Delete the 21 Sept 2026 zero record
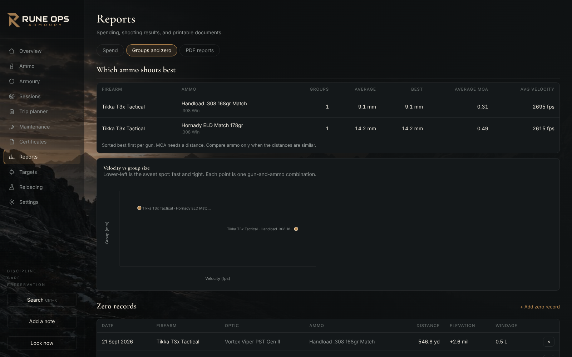The height and width of the screenshot is (357, 572). [x=549, y=342]
